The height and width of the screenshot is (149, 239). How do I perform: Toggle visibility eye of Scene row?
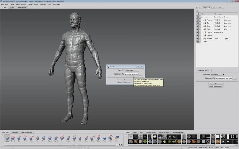[197, 17]
